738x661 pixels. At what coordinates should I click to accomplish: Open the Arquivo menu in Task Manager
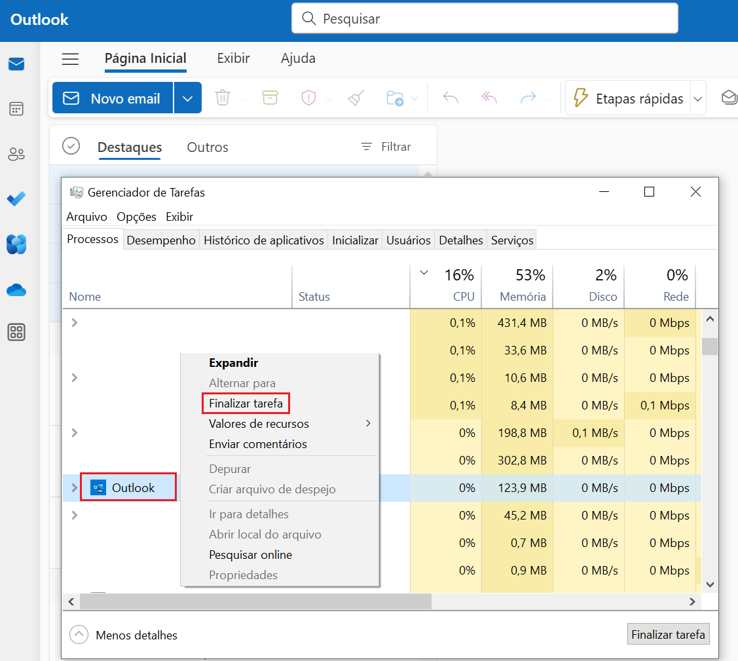pyautogui.click(x=86, y=217)
